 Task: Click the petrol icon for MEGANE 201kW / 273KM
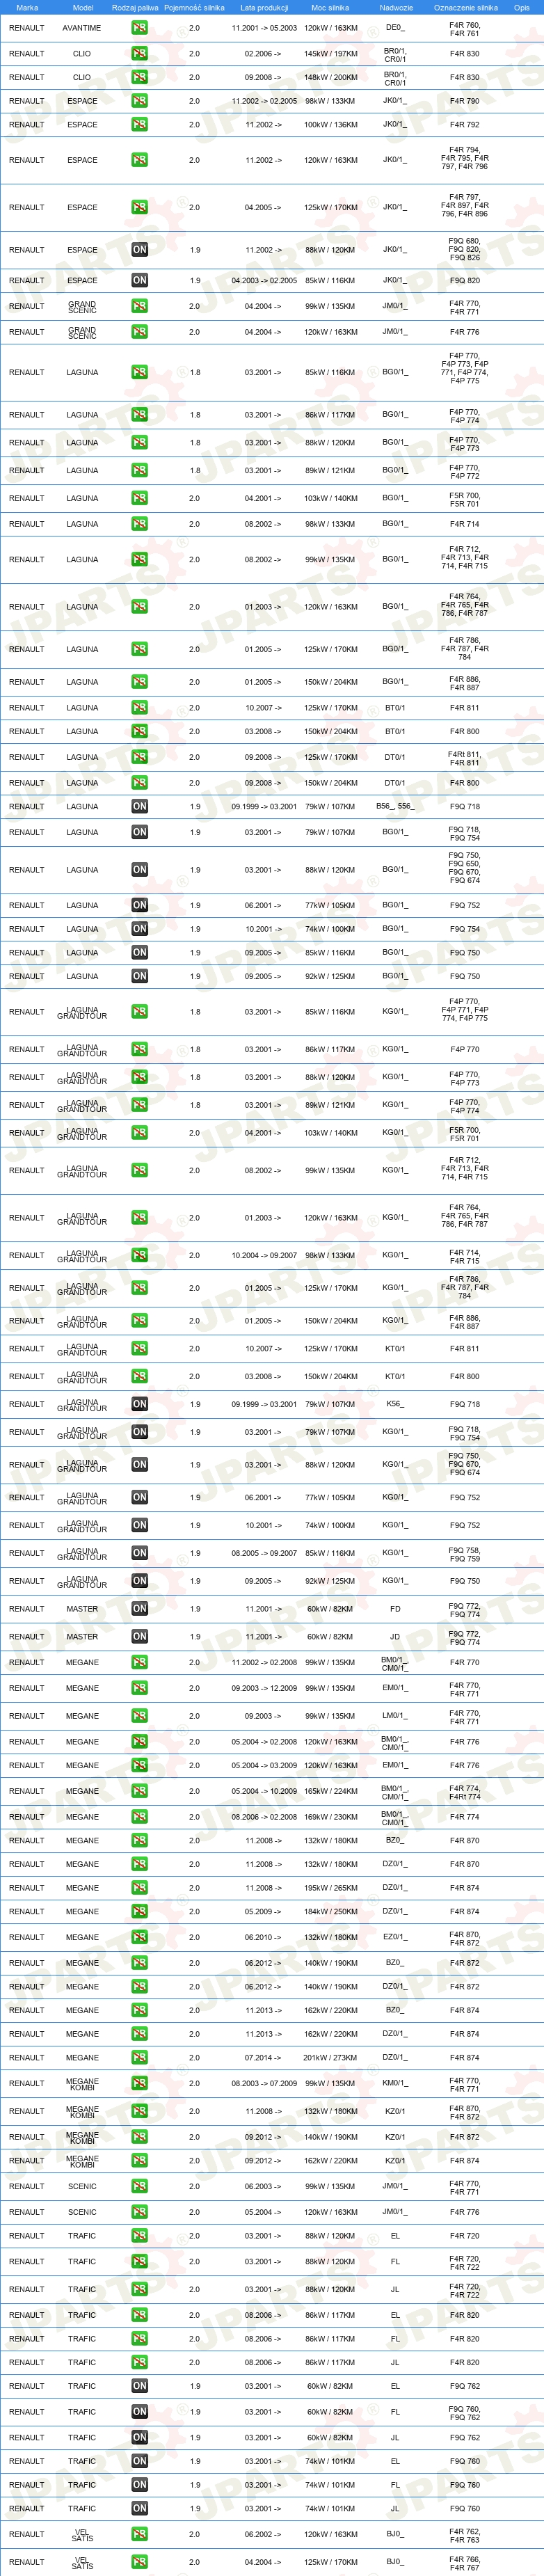139,2058
